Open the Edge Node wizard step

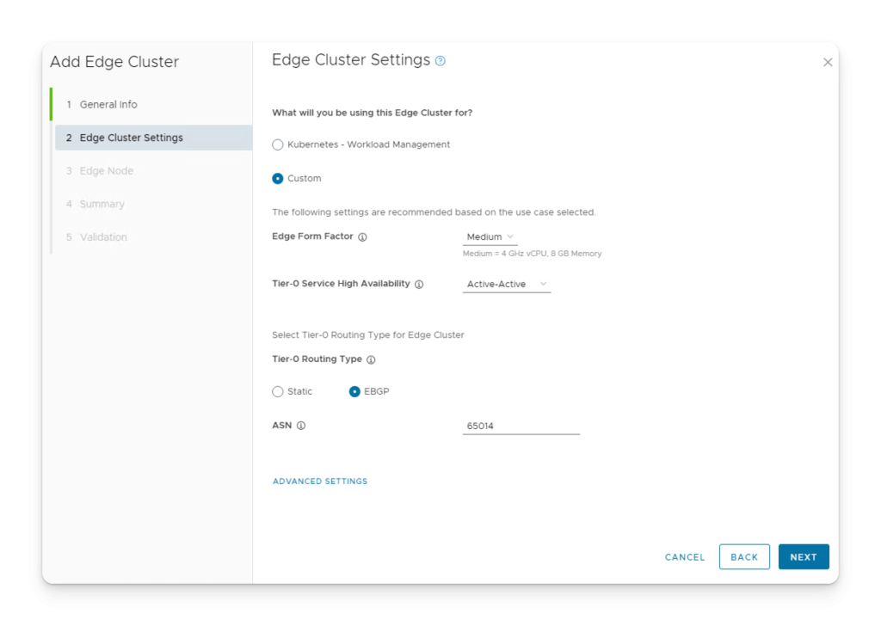[106, 171]
